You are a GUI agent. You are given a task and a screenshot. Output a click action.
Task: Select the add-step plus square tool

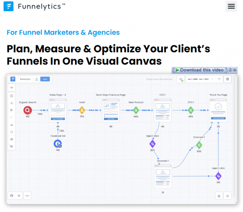click(12, 96)
